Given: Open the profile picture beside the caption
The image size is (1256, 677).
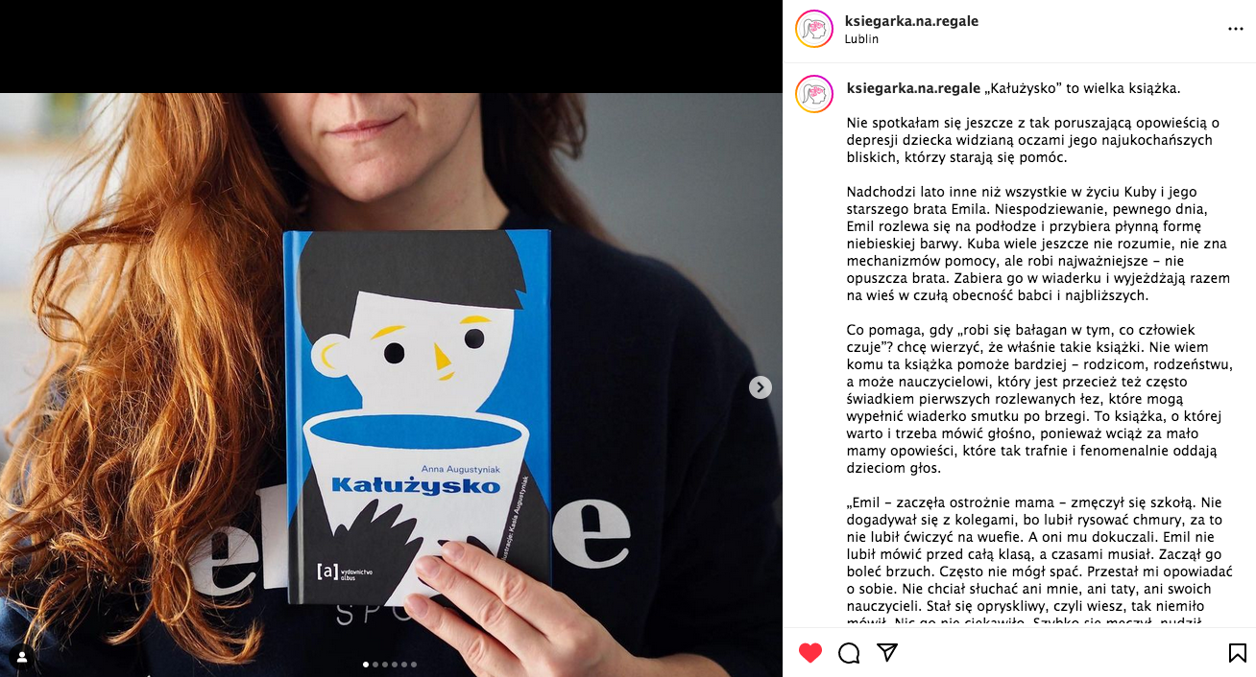Looking at the screenshot, I should 814,94.
